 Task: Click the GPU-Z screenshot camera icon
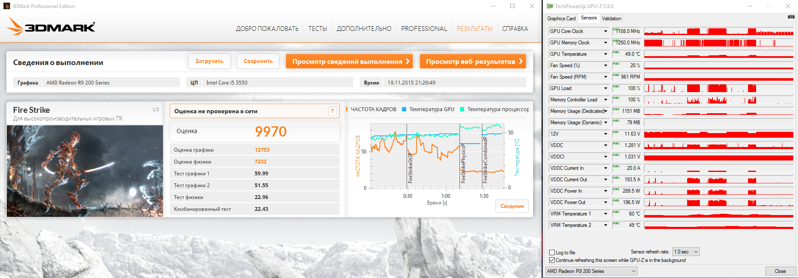pos(791,17)
